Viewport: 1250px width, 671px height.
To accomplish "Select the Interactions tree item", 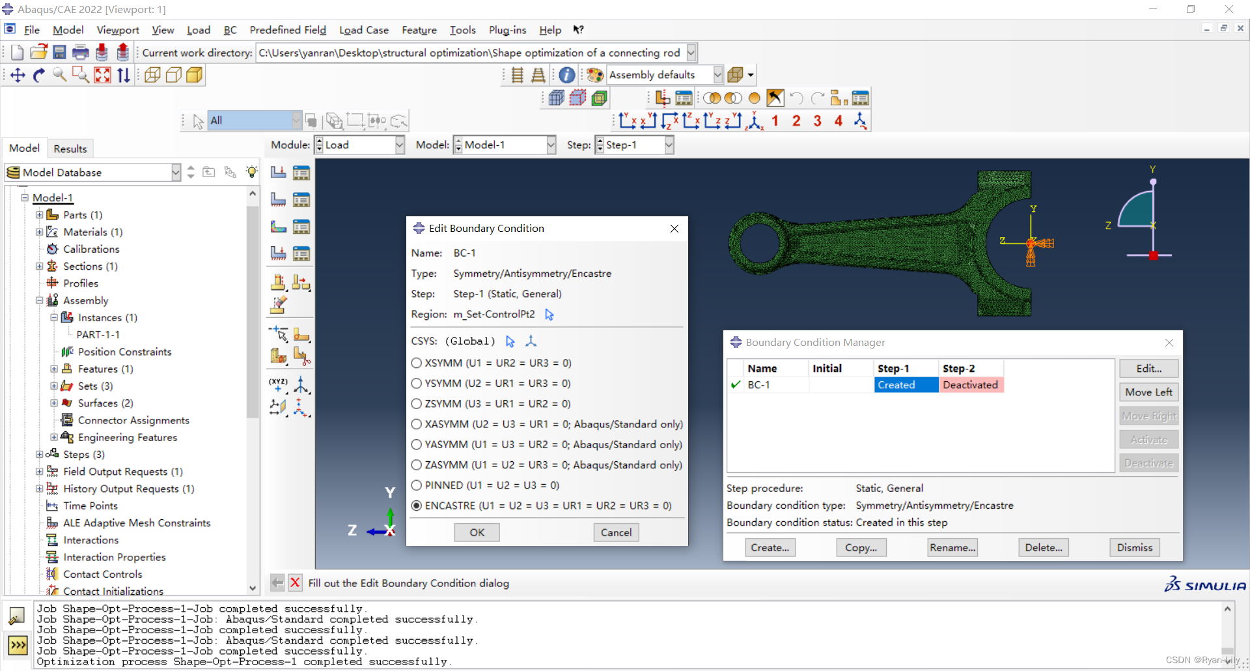I will [91, 540].
